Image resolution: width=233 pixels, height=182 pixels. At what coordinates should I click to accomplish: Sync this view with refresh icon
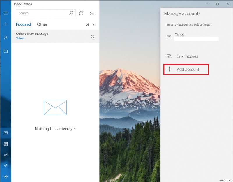[81, 13]
